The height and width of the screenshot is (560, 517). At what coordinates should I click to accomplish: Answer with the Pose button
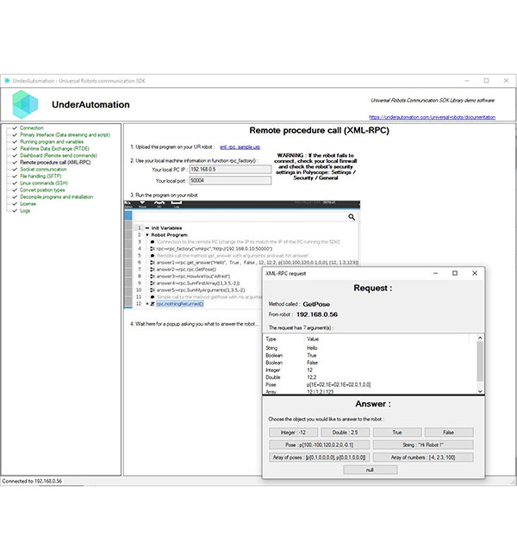click(x=319, y=445)
